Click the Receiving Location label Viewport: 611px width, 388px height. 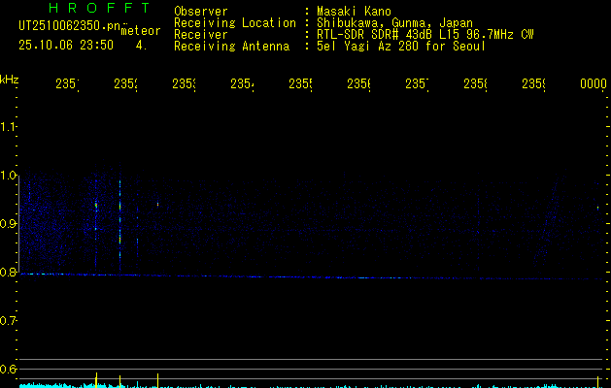[235, 23]
